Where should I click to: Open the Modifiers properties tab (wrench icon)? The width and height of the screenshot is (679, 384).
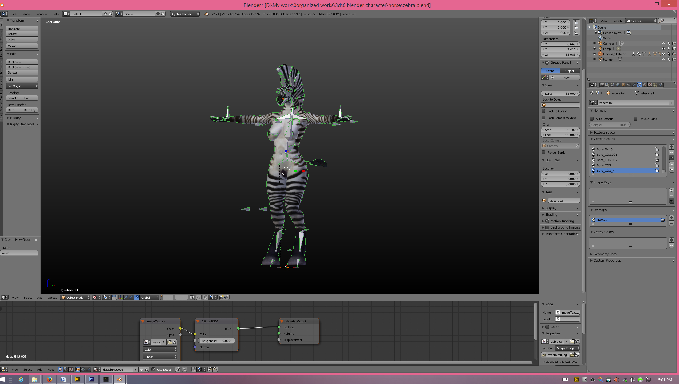[634, 85]
